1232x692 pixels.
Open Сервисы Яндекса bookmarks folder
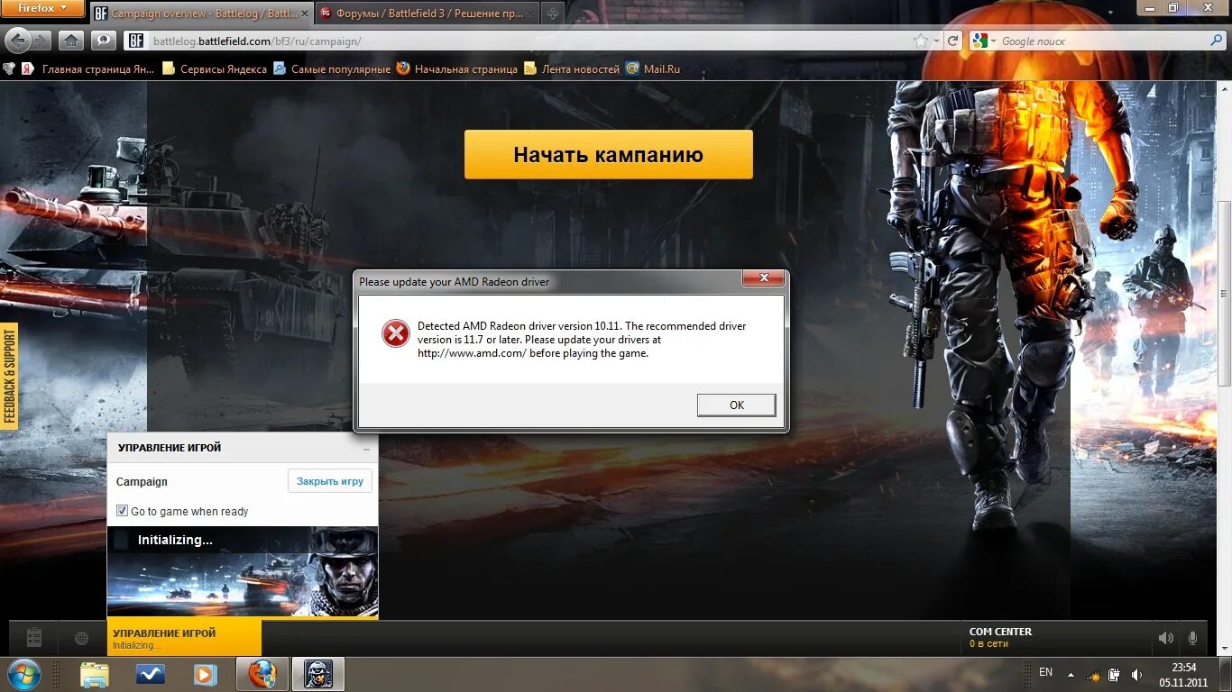(x=215, y=68)
